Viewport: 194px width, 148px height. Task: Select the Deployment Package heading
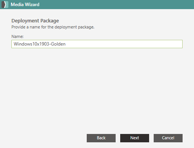(35, 21)
